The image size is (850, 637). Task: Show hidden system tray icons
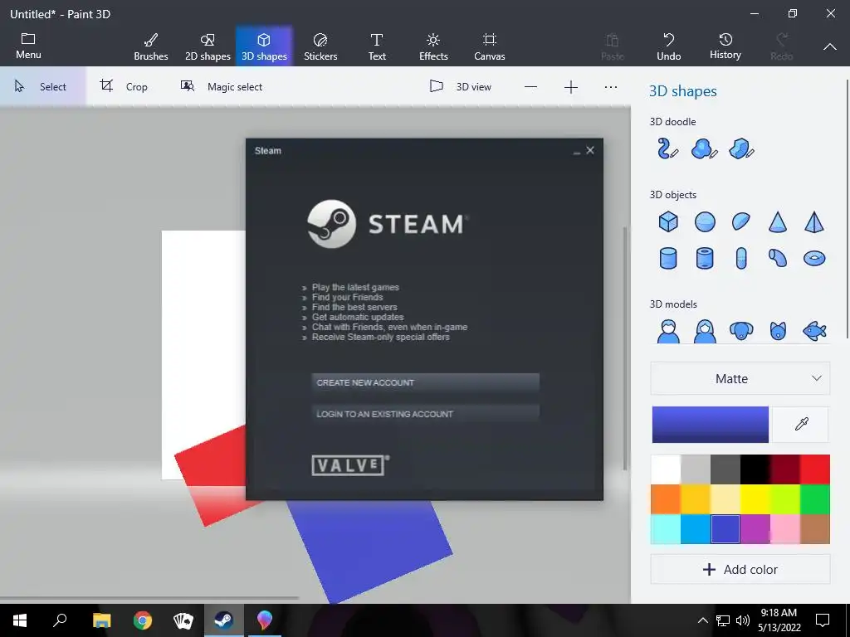702,620
